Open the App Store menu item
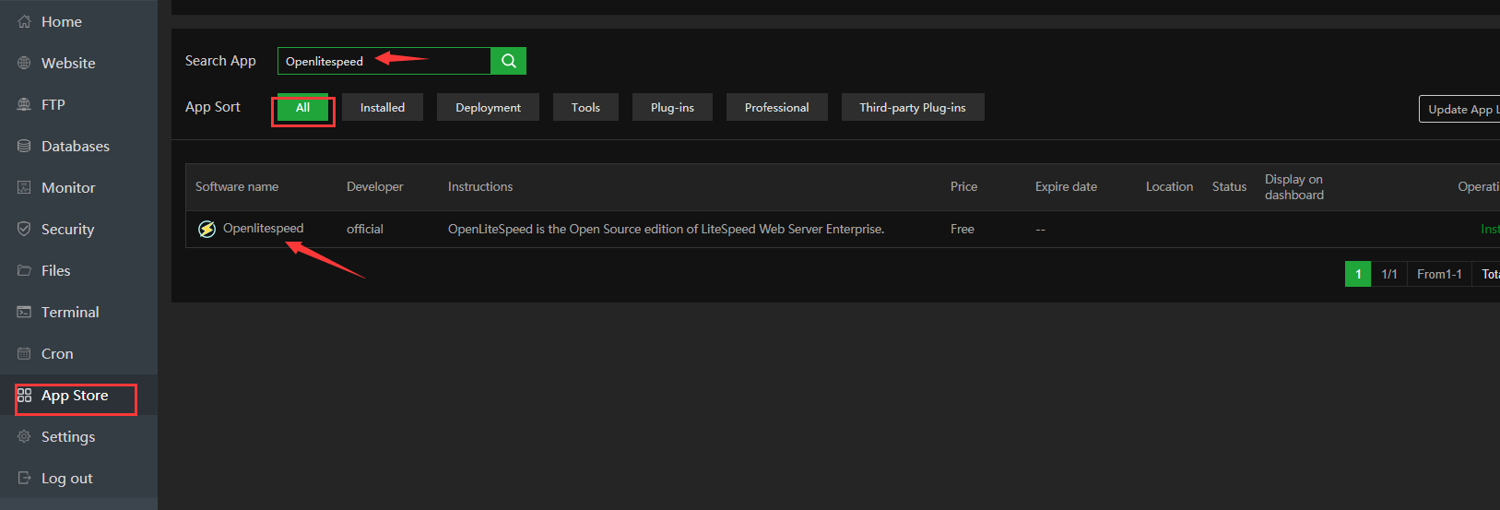The image size is (1500, 510). (x=75, y=396)
